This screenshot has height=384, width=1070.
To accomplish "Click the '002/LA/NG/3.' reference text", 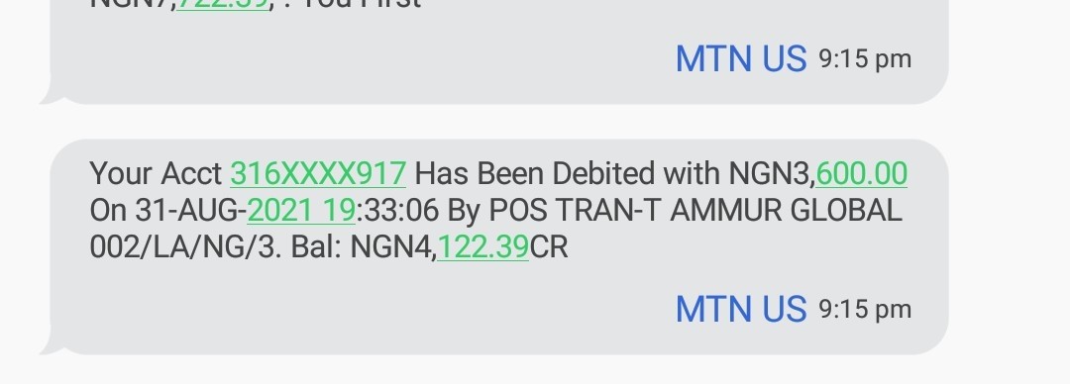I will point(185,246).
